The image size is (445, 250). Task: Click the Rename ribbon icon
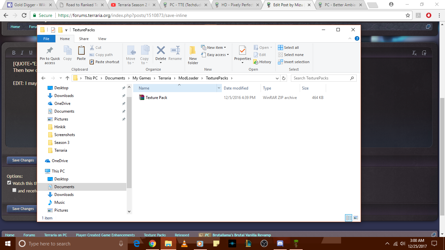tap(175, 53)
